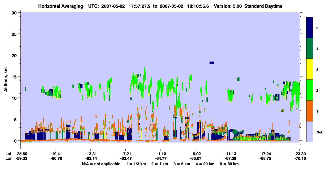The image size is (333, 171).
Task: Click the longitude value -67.39
Action: tap(230, 159)
